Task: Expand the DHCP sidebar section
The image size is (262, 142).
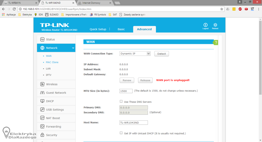Action: [x=50, y=101]
